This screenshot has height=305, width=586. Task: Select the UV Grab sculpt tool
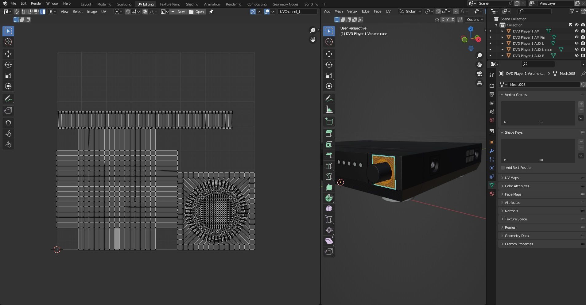pyautogui.click(x=8, y=123)
